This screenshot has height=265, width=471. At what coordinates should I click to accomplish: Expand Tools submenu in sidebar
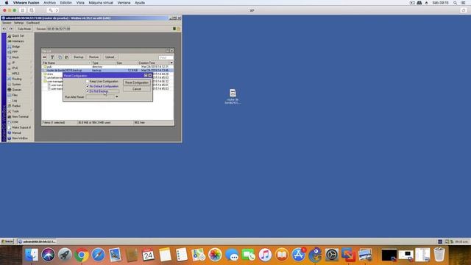click(15, 111)
